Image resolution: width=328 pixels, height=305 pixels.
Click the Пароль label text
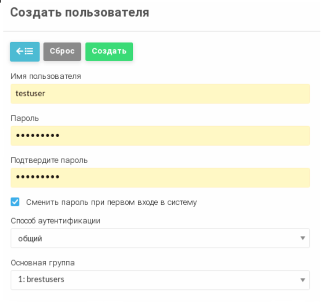point(25,118)
